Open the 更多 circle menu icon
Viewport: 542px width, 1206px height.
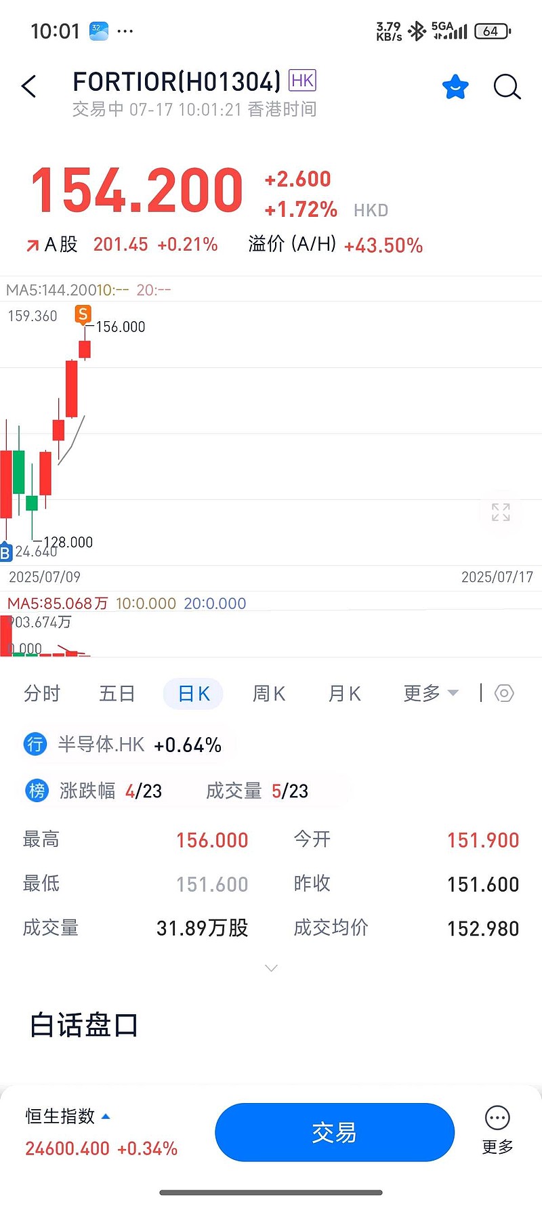[497, 1119]
